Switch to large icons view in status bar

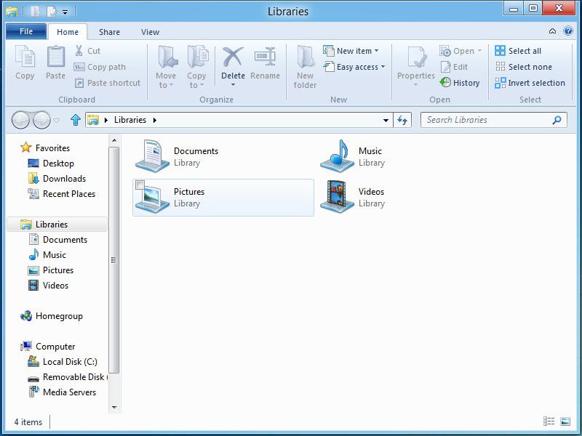[x=565, y=421]
